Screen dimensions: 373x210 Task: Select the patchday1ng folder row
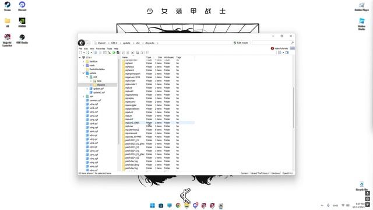click(x=159, y=161)
